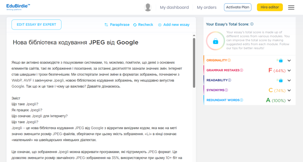The image size is (303, 162).
Task: Click the info icon beside Grammar Mistakes
Action: [241, 70]
